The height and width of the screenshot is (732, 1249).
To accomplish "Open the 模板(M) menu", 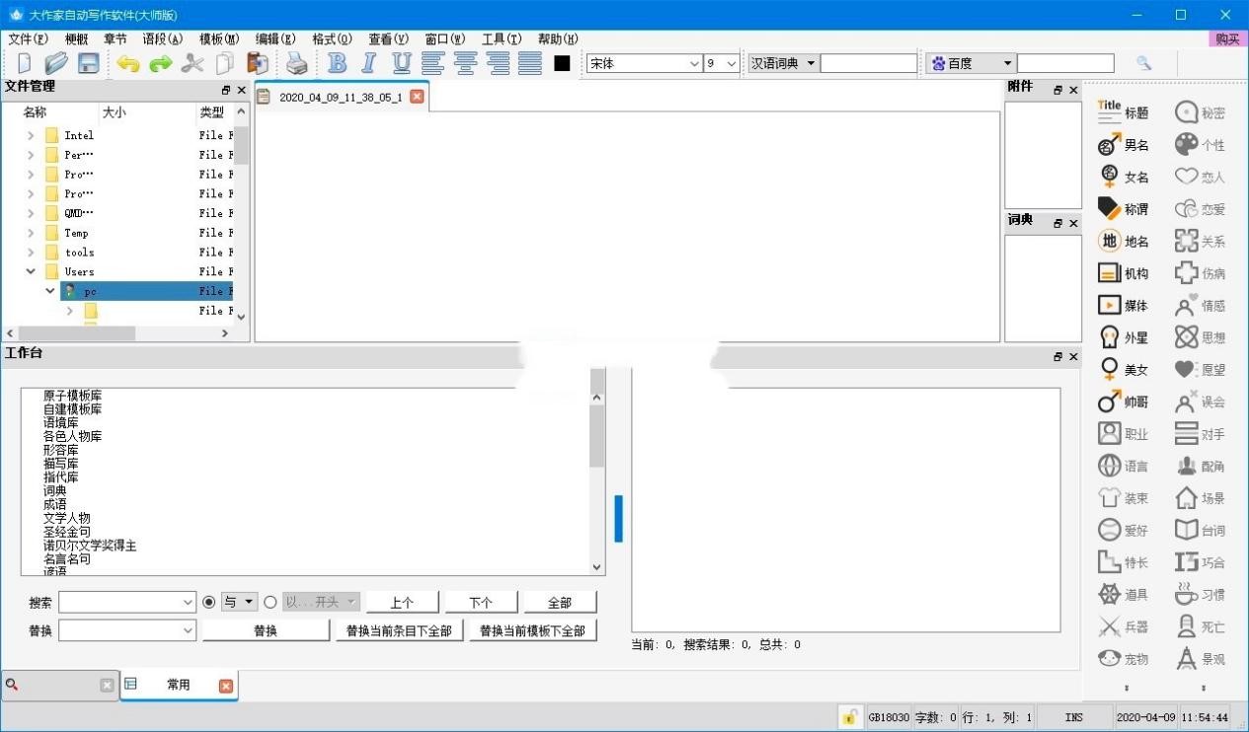I will [x=219, y=39].
